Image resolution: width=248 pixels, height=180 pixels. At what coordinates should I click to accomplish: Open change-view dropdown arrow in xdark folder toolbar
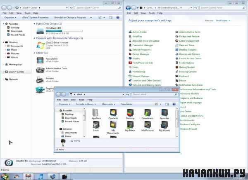pyautogui.click(x=160, y=104)
